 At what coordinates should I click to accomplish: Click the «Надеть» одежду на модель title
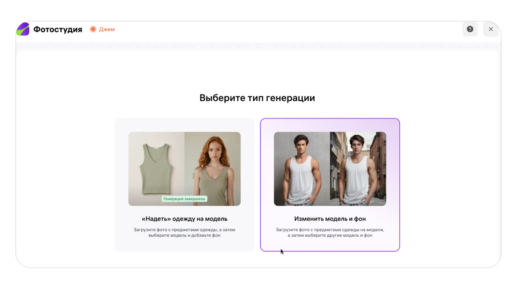point(184,219)
